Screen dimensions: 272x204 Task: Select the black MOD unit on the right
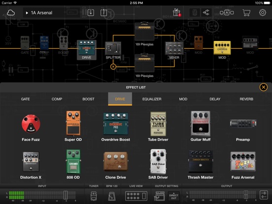click(250, 45)
